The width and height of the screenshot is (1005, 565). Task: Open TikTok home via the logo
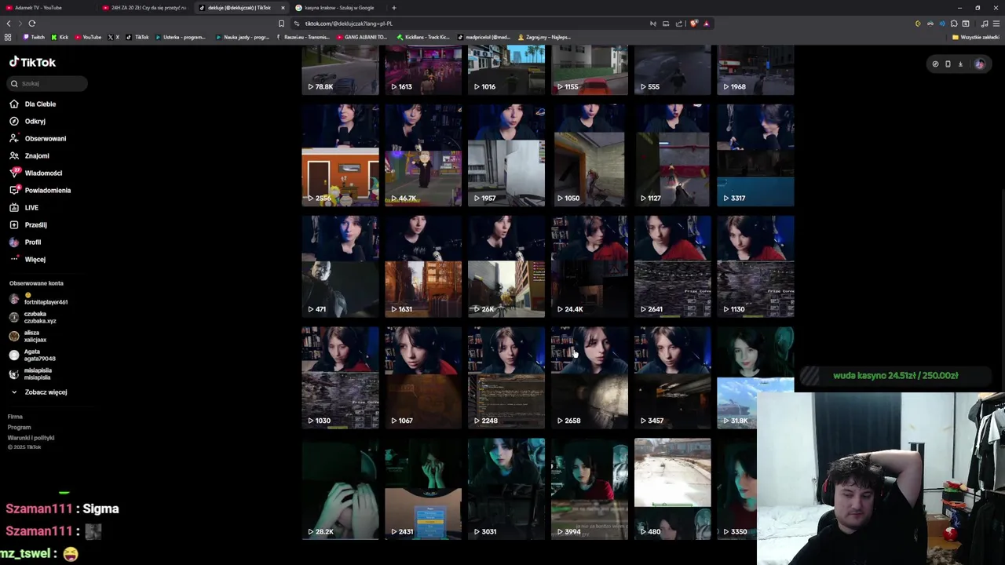[32, 62]
